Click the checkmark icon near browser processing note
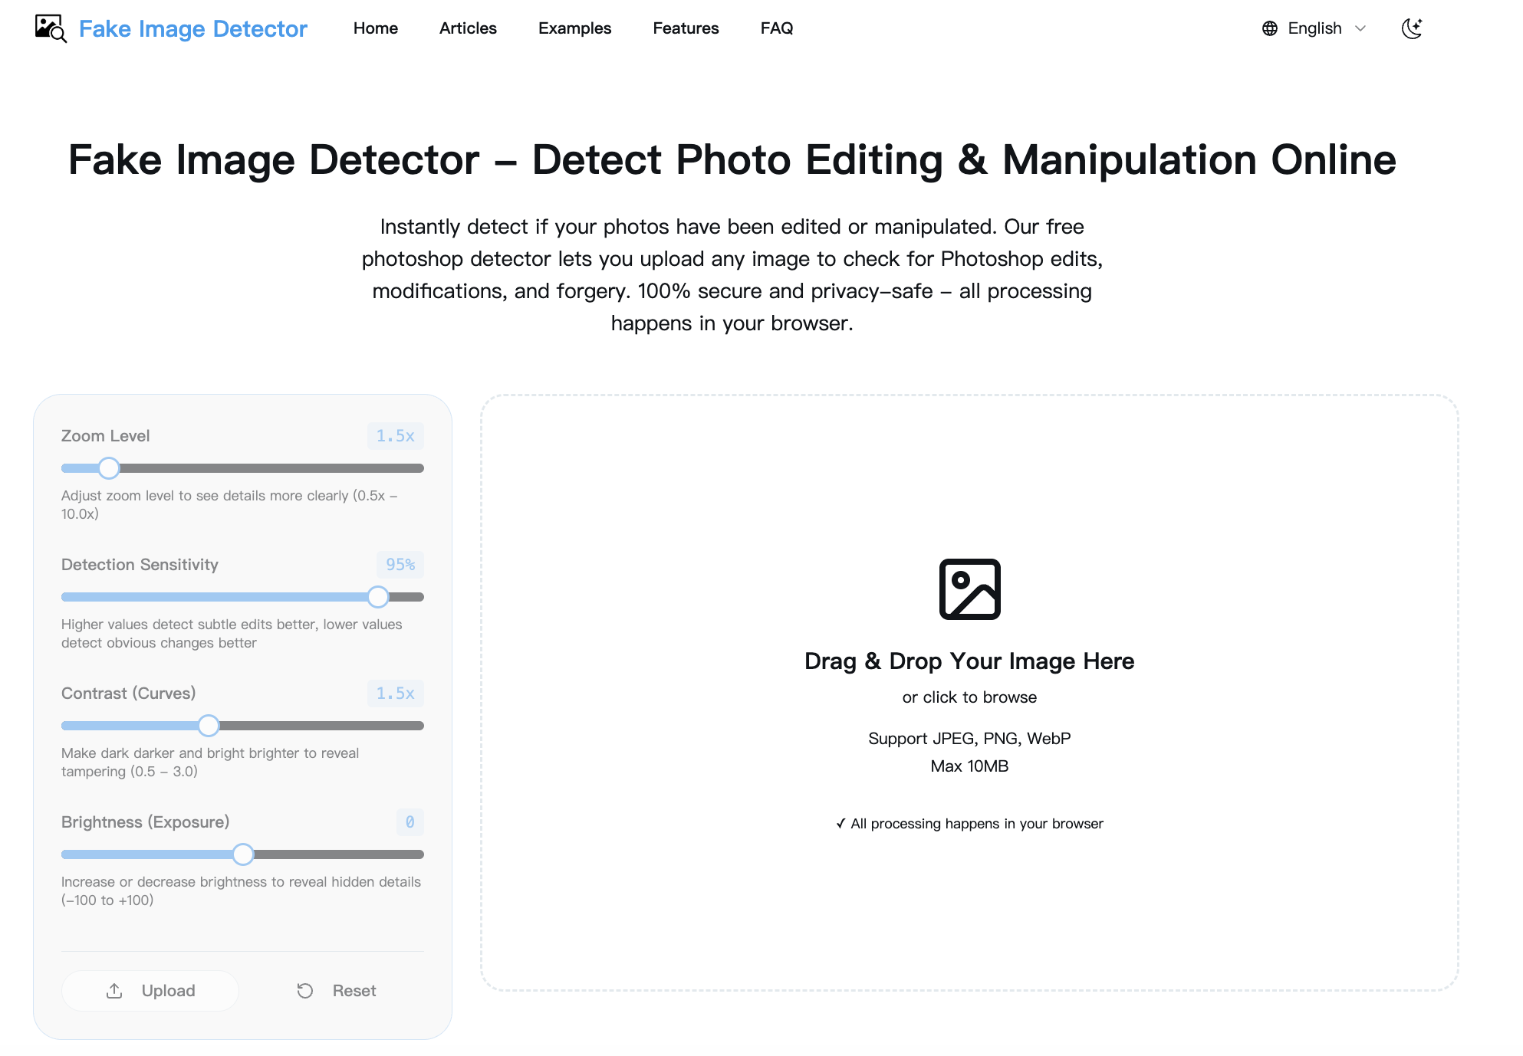The width and height of the screenshot is (1523, 1056). (x=840, y=823)
